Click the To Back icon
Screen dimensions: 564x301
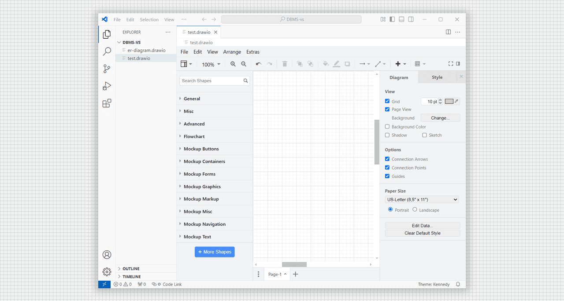(x=310, y=64)
